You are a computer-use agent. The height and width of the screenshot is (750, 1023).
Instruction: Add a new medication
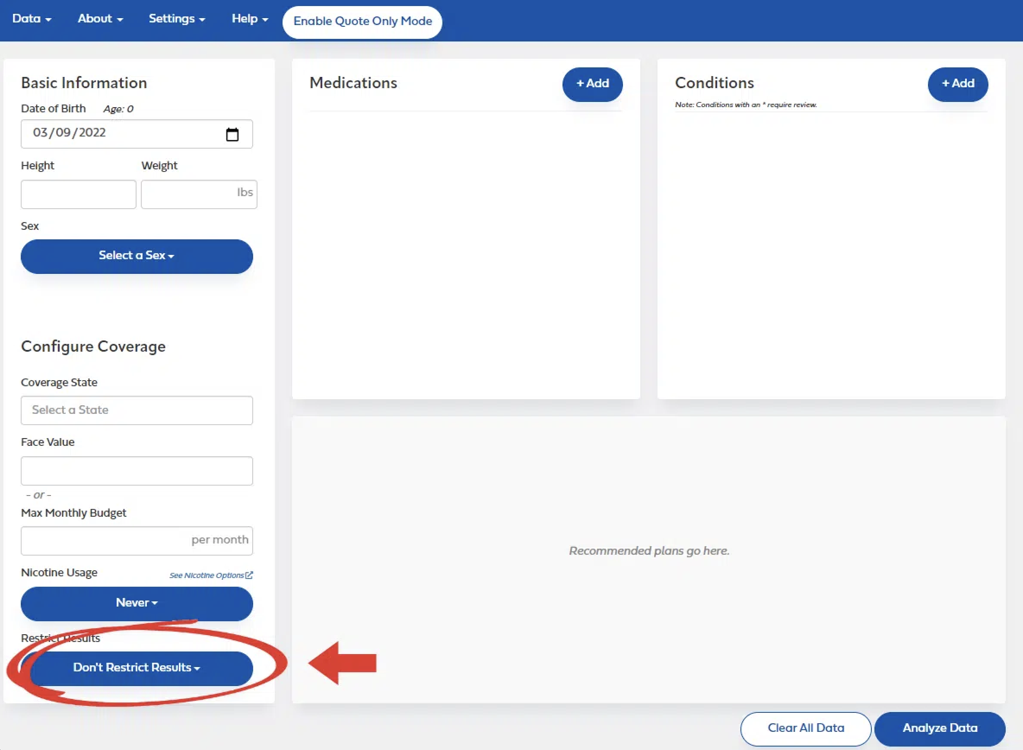(x=592, y=84)
